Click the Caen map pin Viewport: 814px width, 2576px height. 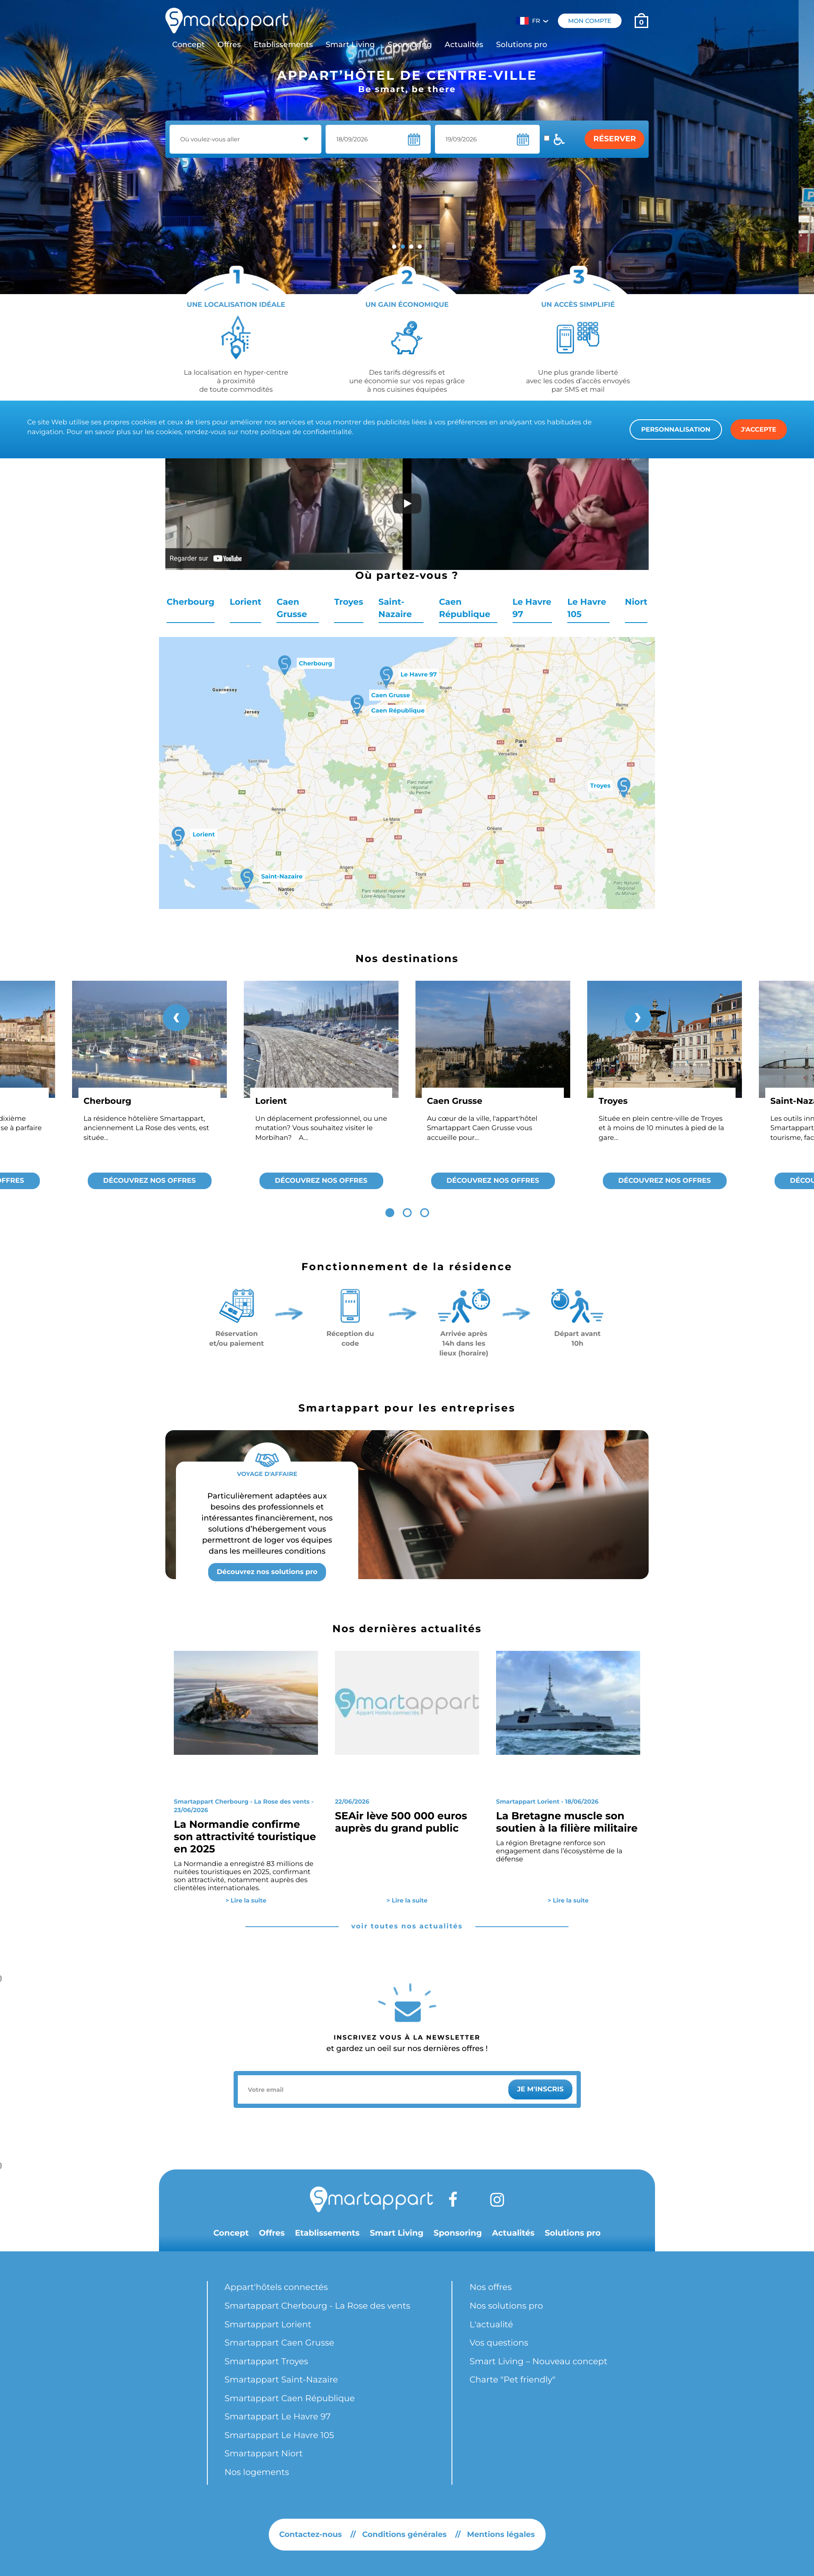coord(357,704)
